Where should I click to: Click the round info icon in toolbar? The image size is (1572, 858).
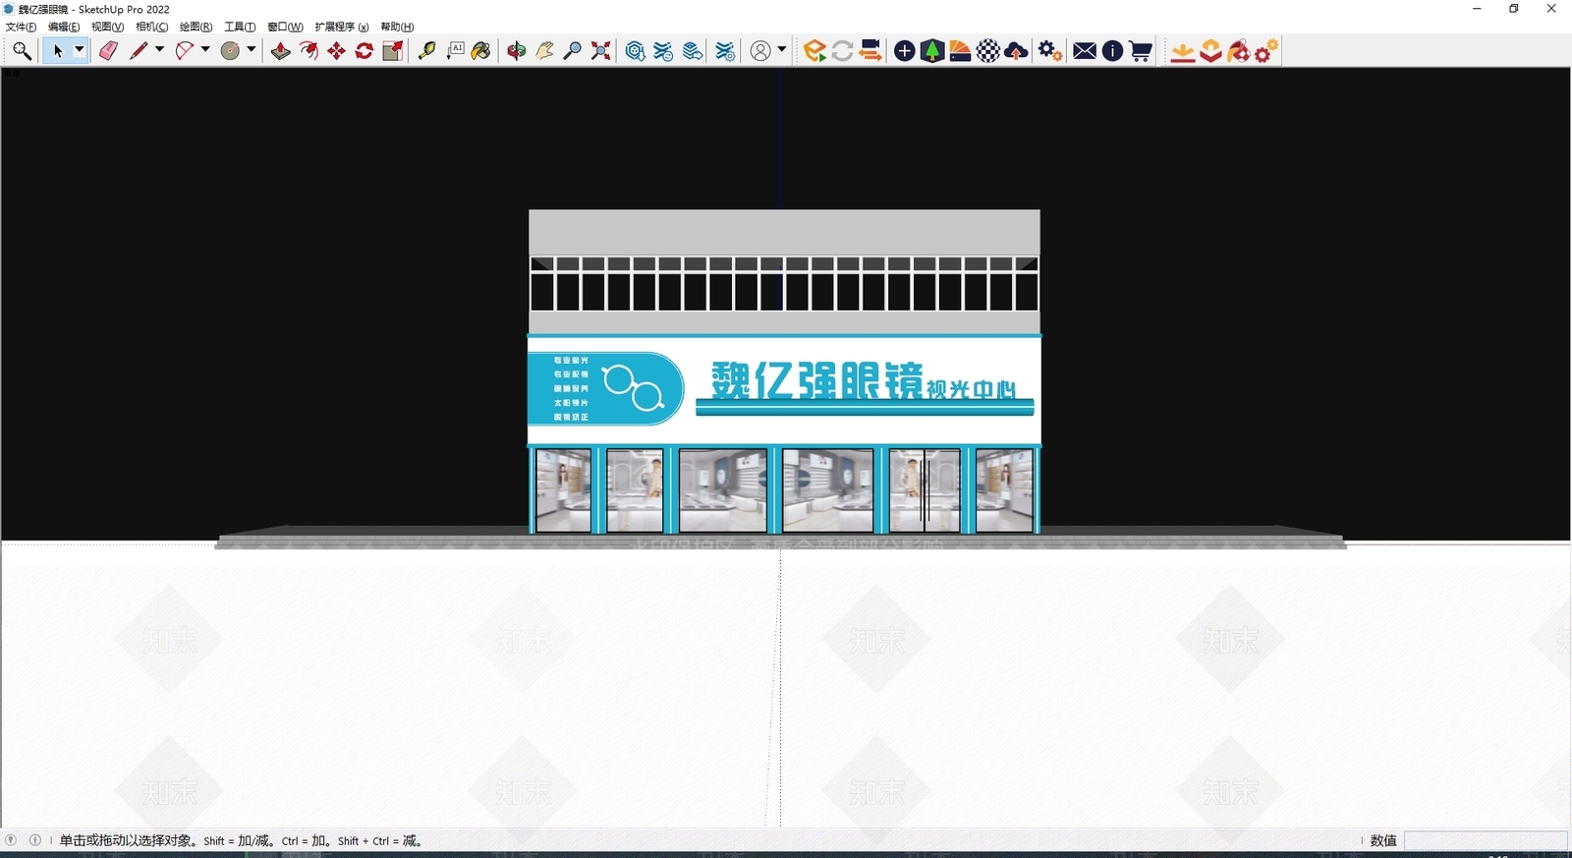[x=1112, y=51]
